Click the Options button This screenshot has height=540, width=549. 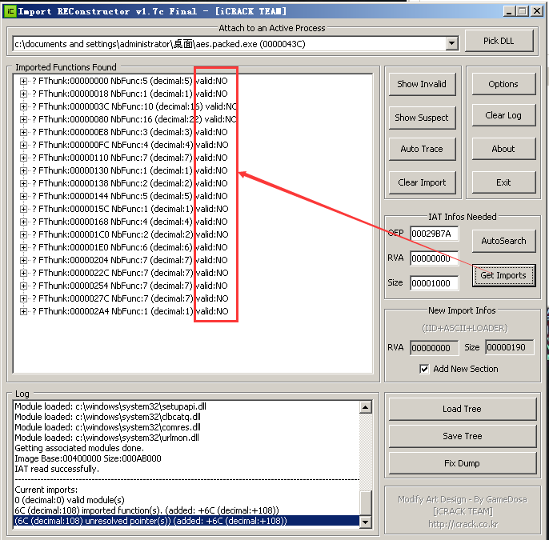(x=503, y=84)
